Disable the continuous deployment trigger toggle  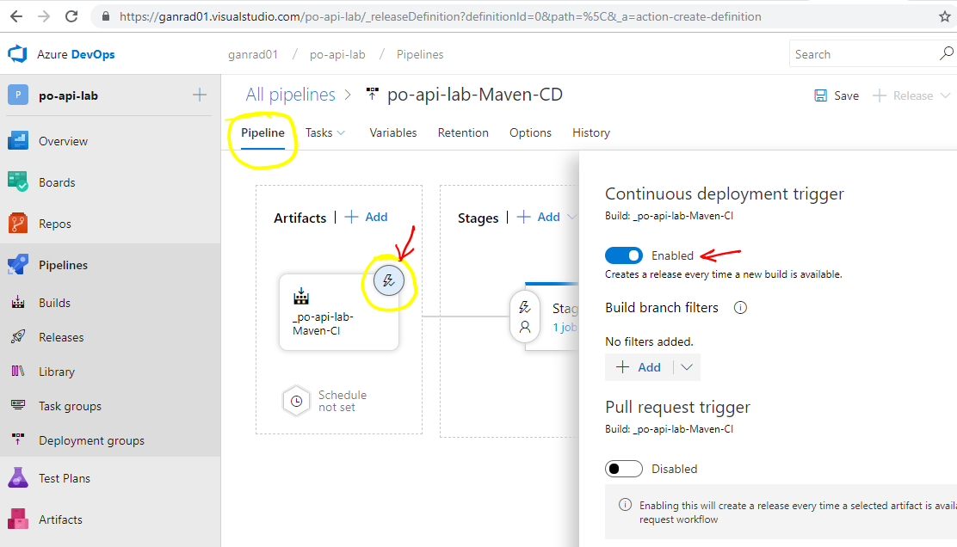point(624,255)
